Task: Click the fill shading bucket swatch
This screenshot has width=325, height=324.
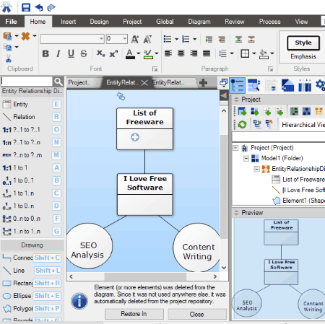Action: (264, 54)
